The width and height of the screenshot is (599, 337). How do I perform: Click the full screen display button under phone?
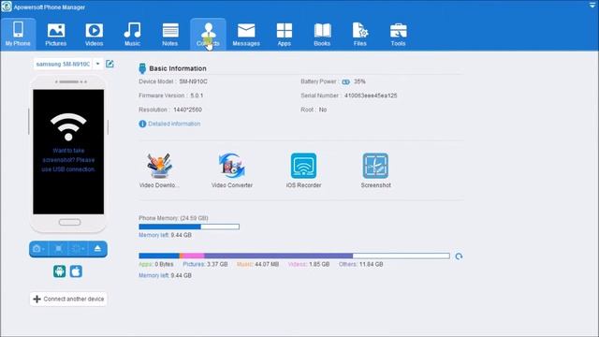coord(58,249)
